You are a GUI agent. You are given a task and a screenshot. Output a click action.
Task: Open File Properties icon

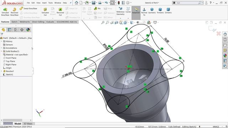click(123, 2)
